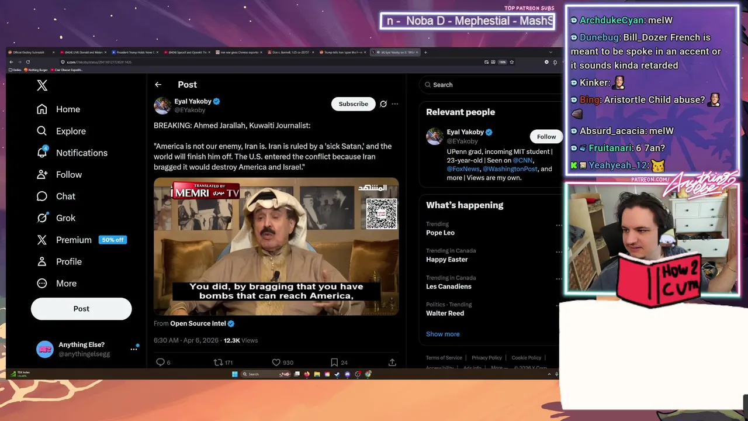Open @CNN mention link
Viewport: 748px width, 421px height.
click(x=523, y=160)
